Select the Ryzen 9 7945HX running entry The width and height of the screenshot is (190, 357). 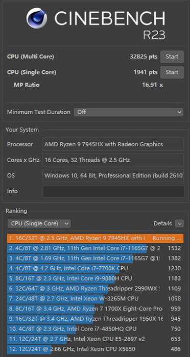tap(95, 238)
